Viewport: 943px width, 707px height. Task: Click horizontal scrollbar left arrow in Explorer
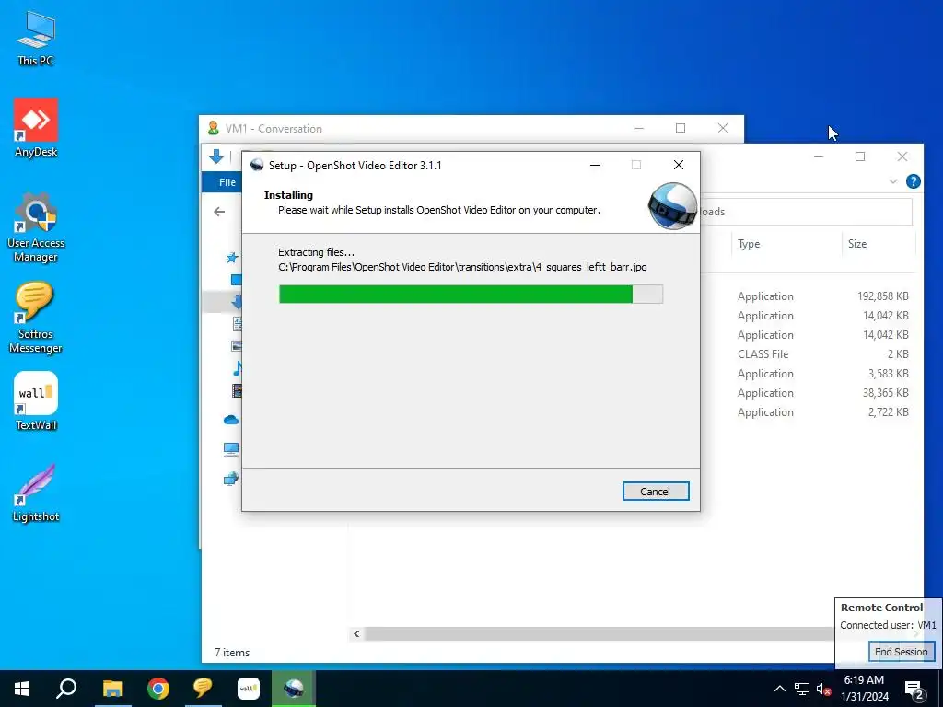coord(356,633)
